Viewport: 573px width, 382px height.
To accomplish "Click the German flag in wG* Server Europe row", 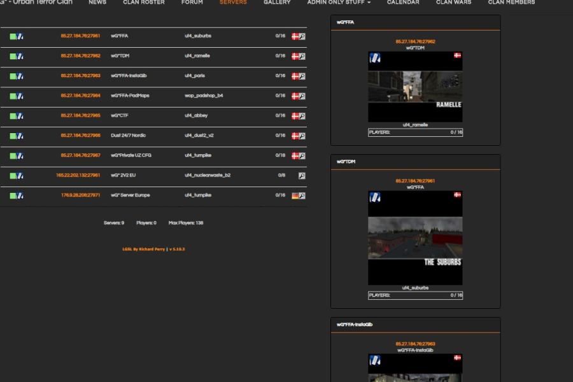I will click(295, 195).
